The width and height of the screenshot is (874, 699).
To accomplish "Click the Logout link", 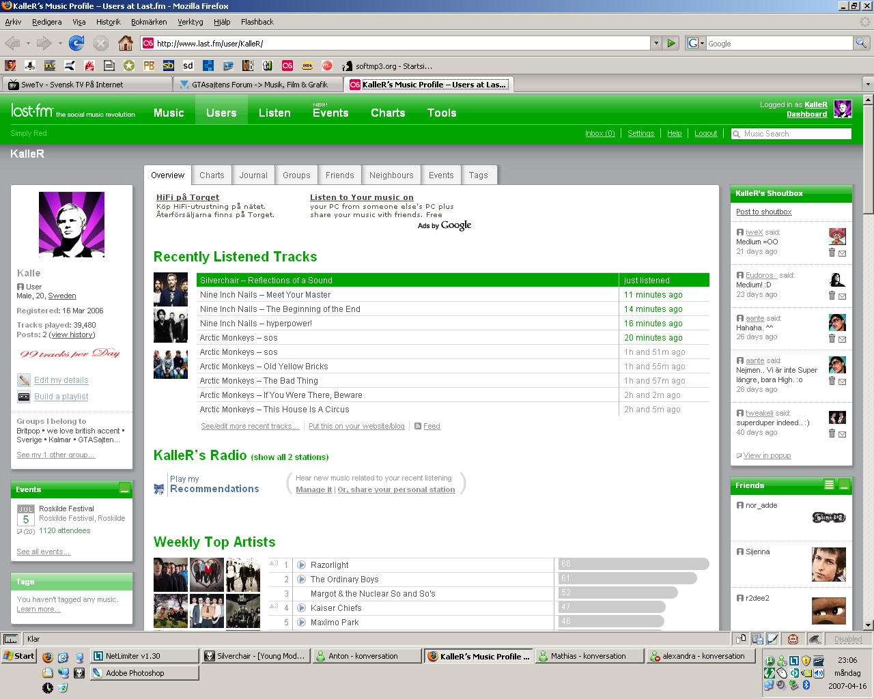I will click(x=706, y=134).
